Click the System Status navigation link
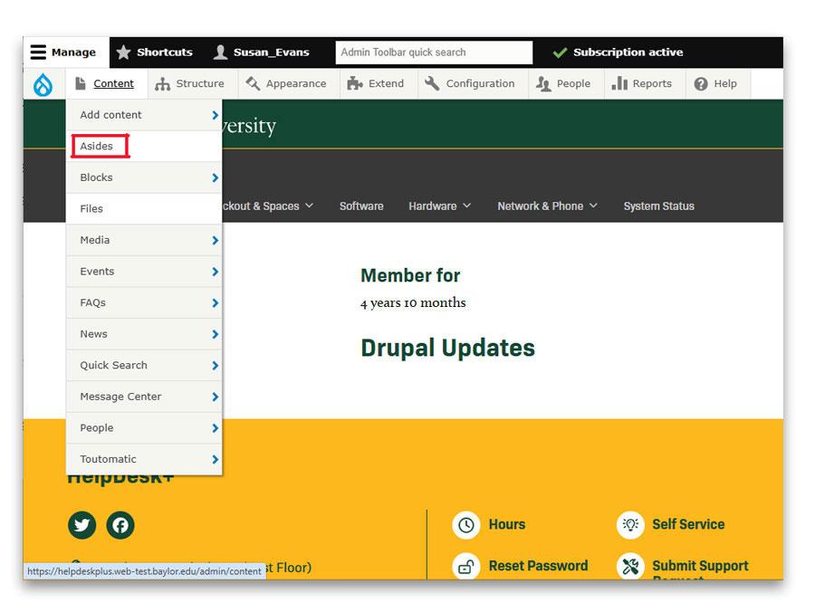 (658, 206)
